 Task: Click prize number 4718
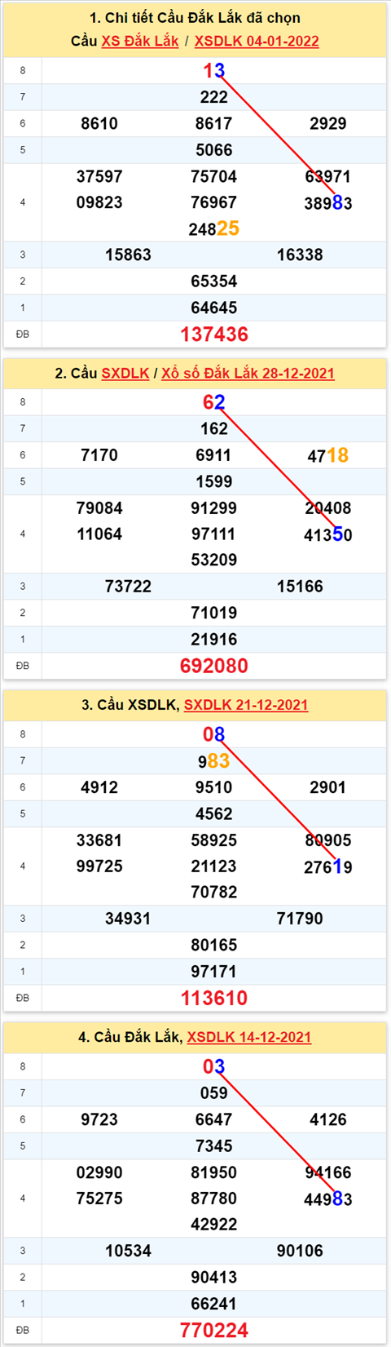click(x=328, y=455)
